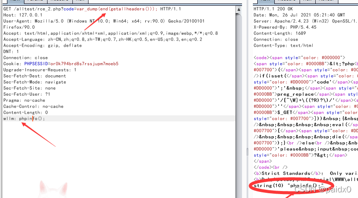The width and height of the screenshot is (358, 198).
Task: Click the die( line in response body
Action: (x=306, y=137)
